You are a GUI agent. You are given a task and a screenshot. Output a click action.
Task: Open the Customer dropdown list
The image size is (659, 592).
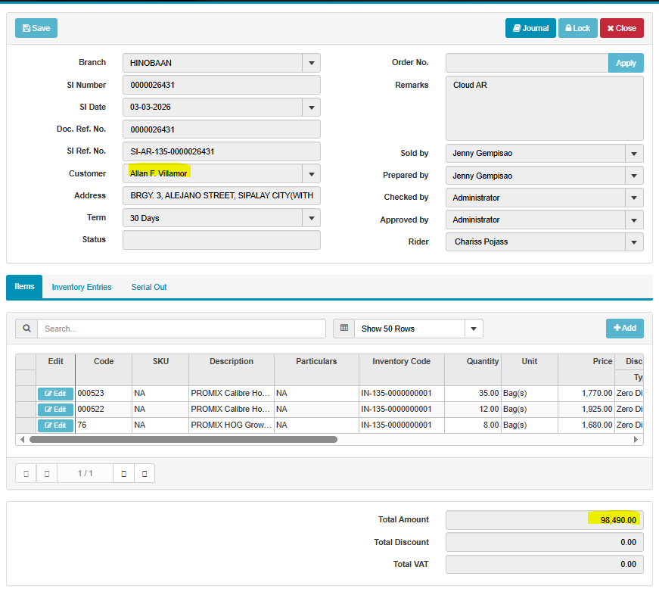[x=311, y=174]
